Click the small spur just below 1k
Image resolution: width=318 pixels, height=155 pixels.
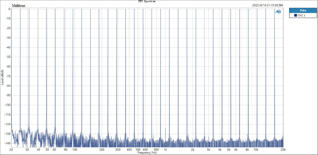(x=165, y=129)
